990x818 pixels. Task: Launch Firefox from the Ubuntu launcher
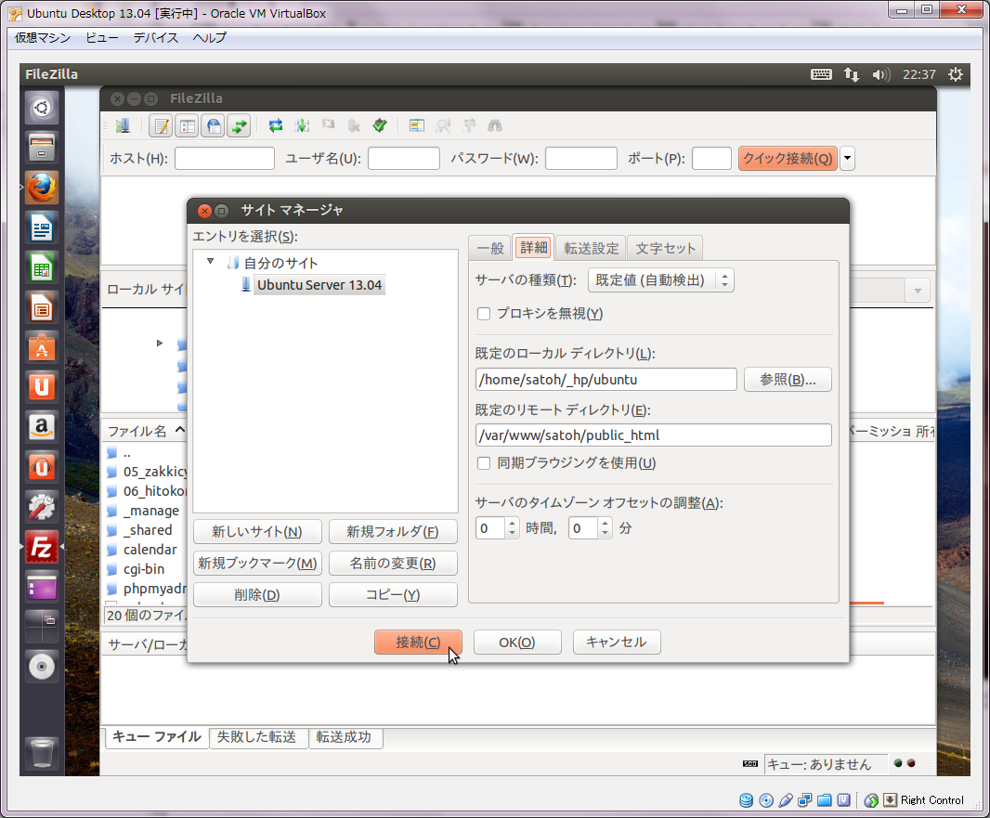coord(42,188)
